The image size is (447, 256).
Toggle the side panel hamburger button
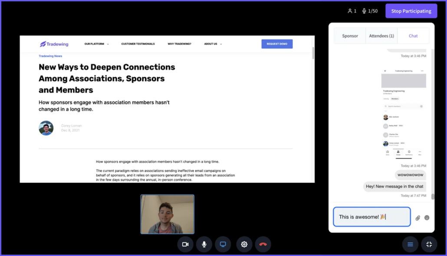(410, 244)
